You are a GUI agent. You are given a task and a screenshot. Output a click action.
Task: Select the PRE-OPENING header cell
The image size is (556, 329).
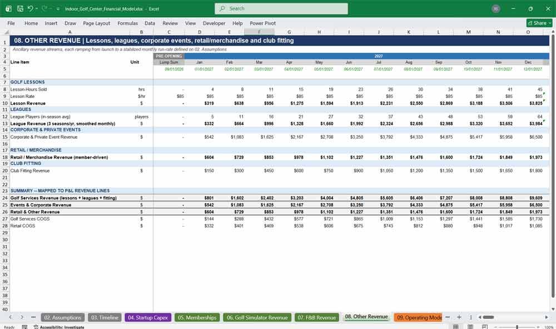pyautogui.click(x=169, y=56)
